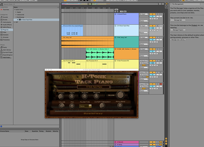204x147 pixels.
Task: Open track 1 No Input dropdown
Action: (x=144, y=14)
